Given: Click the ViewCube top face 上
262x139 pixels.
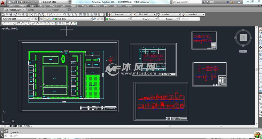Looking at the screenshot, I should pos(243,38).
